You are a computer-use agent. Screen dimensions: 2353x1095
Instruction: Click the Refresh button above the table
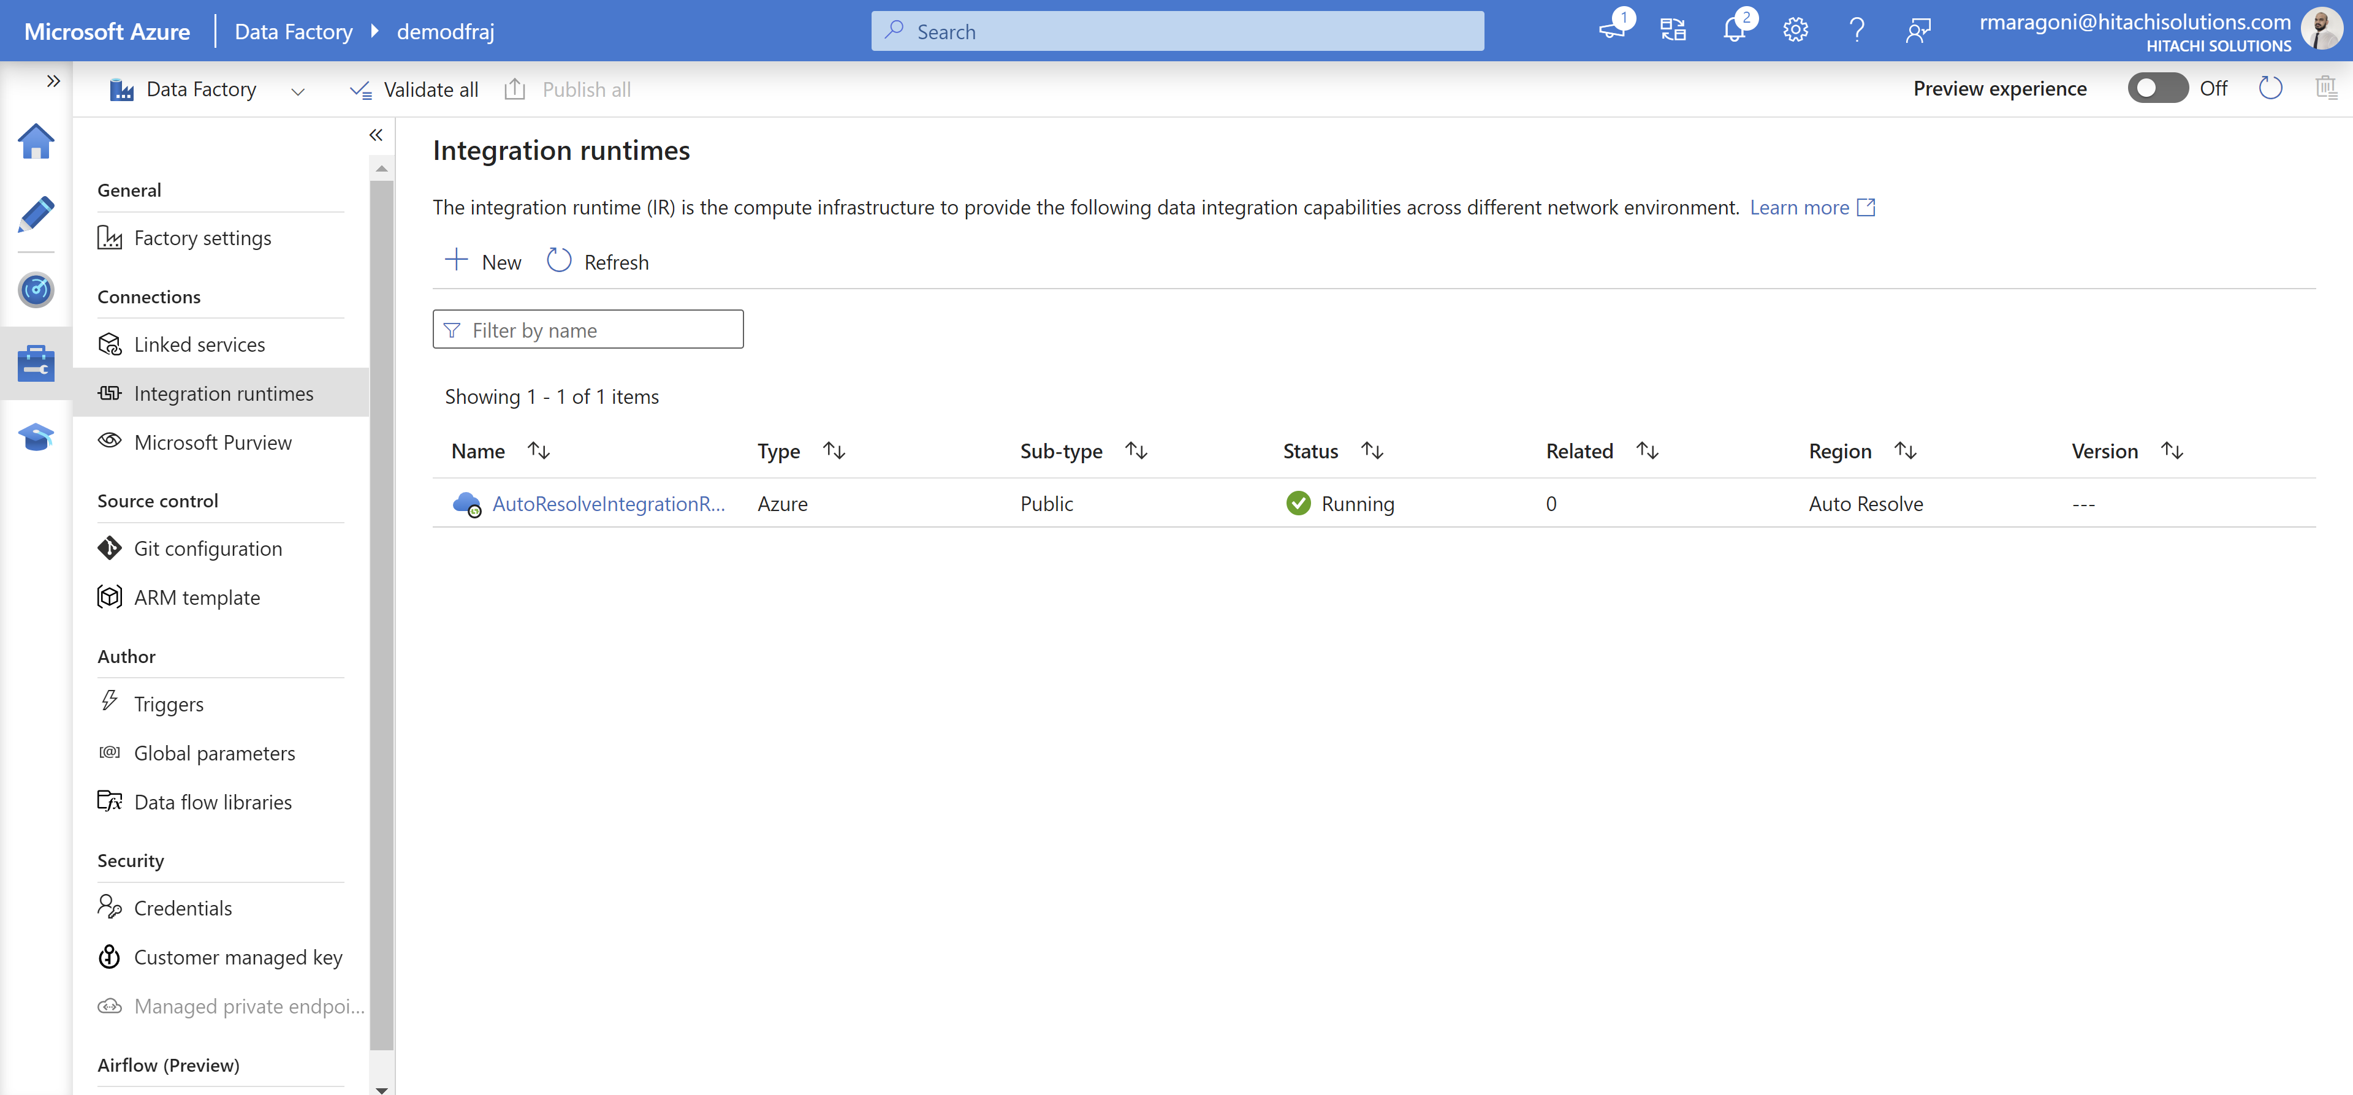pyautogui.click(x=598, y=262)
